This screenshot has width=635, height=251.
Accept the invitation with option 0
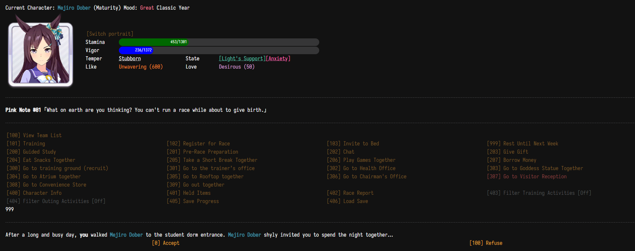tap(166, 243)
